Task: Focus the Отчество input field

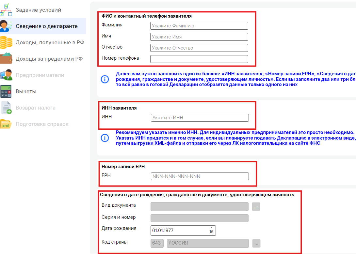Action: pos(199,48)
